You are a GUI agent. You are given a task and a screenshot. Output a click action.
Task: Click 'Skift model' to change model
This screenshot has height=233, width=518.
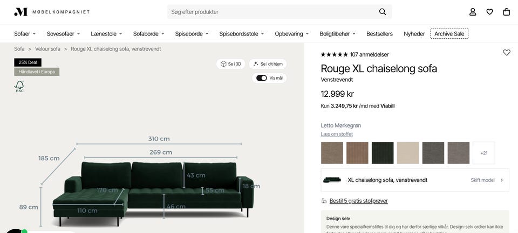[x=487, y=180]
